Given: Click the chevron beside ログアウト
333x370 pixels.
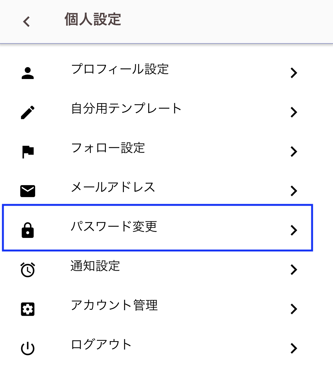Looking at the screenshot, I should (294, 348).
